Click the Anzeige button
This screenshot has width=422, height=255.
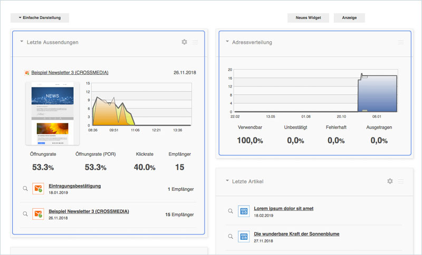pyautogui.click(x=349, y=18)
